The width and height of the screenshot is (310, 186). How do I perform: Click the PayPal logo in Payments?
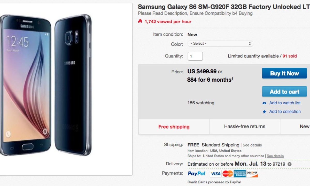coord(197,173)
